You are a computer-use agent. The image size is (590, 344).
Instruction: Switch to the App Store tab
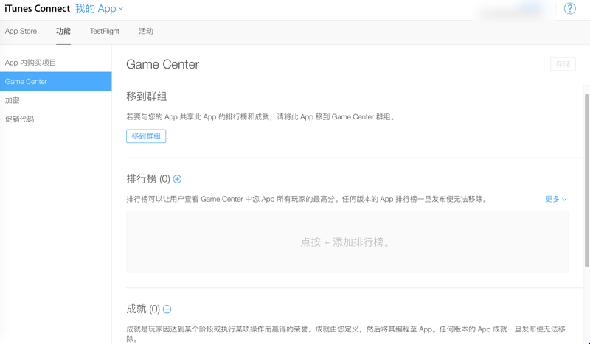[x=21, y=31]
